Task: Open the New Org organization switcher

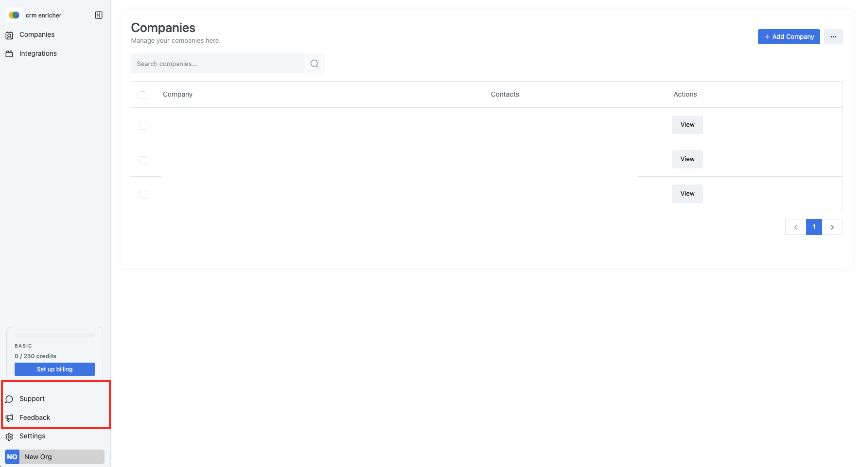Action: click(x=54, y=457)
